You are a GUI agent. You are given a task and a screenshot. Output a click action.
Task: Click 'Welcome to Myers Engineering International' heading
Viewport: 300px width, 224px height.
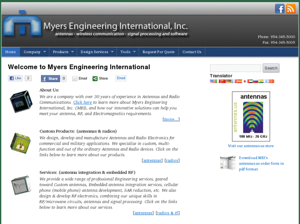(79, 67)
